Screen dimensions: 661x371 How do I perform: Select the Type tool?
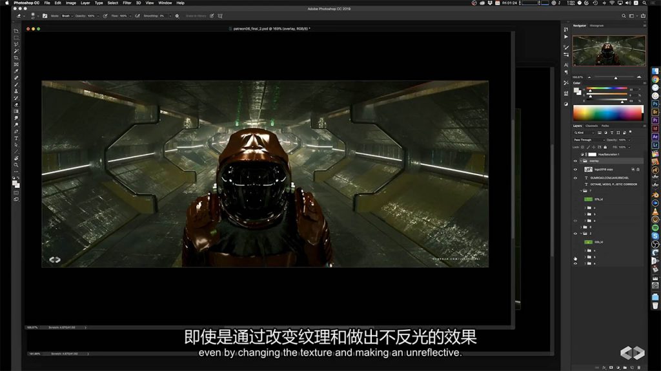pyautogui.click(x=16, y=138)
